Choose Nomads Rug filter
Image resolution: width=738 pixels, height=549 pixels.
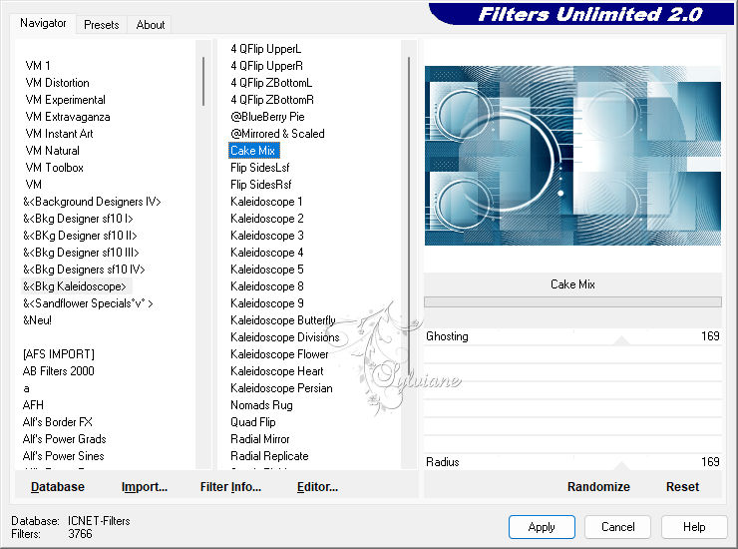pos(261,405)
